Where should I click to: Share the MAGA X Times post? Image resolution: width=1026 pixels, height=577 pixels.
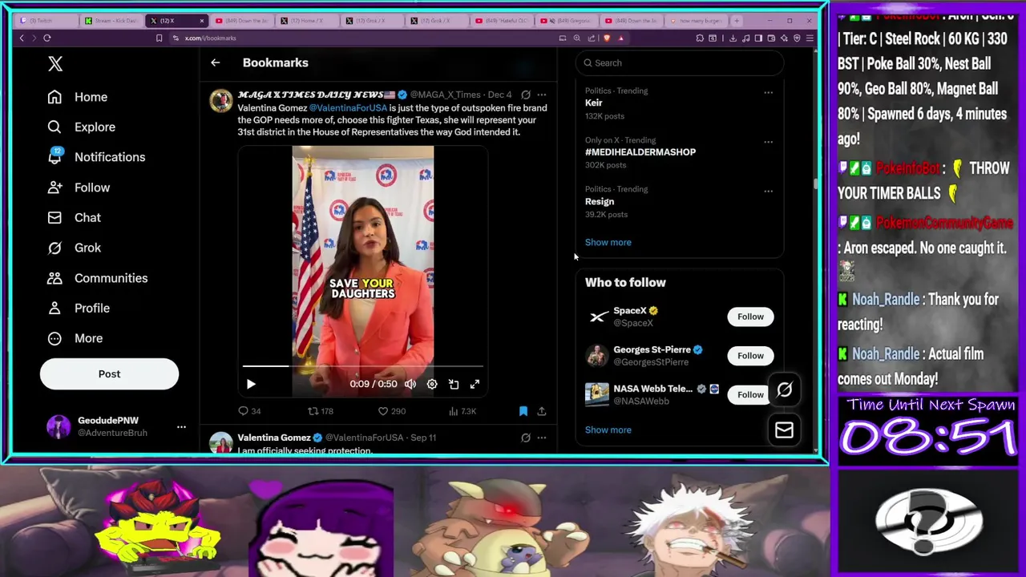[542, 411]
